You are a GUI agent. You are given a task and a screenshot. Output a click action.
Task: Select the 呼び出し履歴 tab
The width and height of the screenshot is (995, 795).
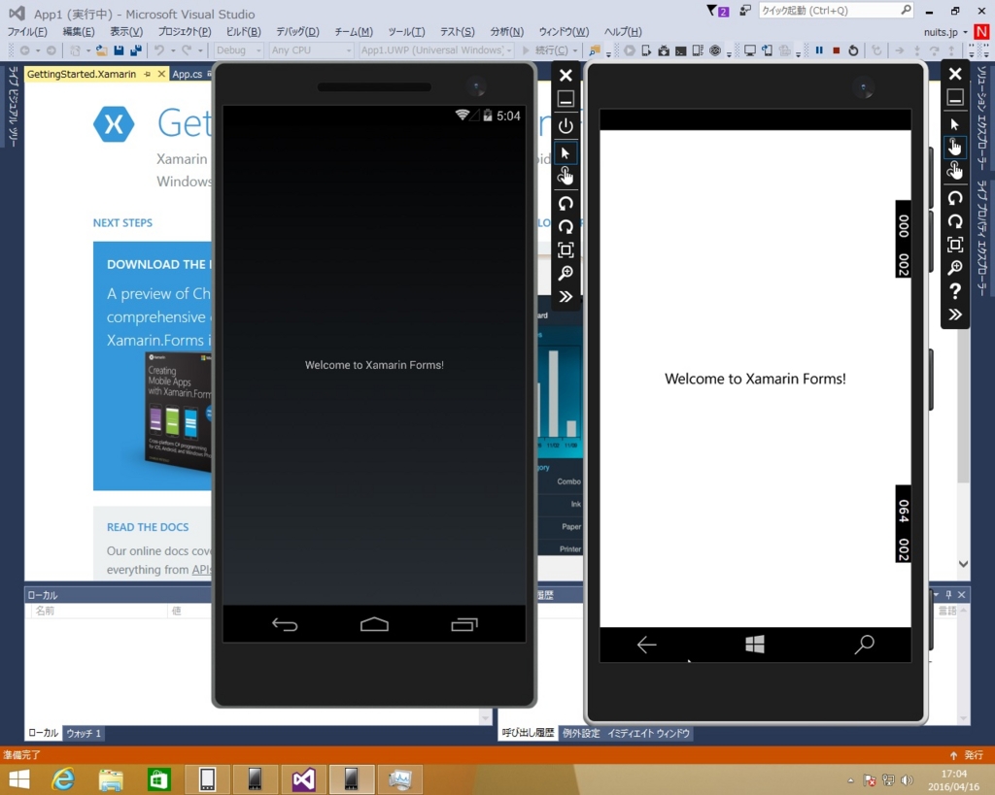click(x=528, y=734)
